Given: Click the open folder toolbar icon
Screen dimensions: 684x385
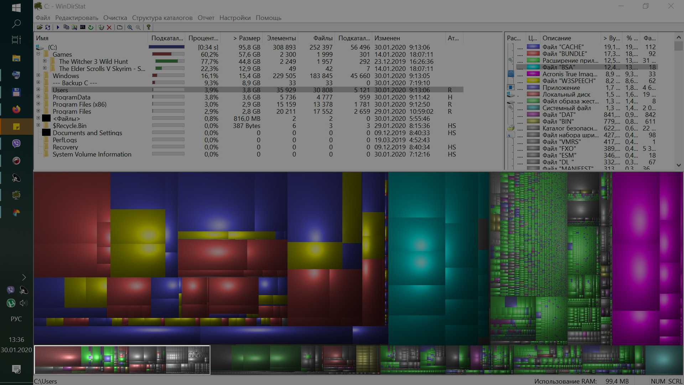Looking at the screenshot, I should pos(40,27).
